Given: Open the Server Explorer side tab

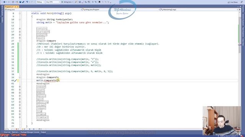Looking at the screenshot, I should tap(2, 11).
